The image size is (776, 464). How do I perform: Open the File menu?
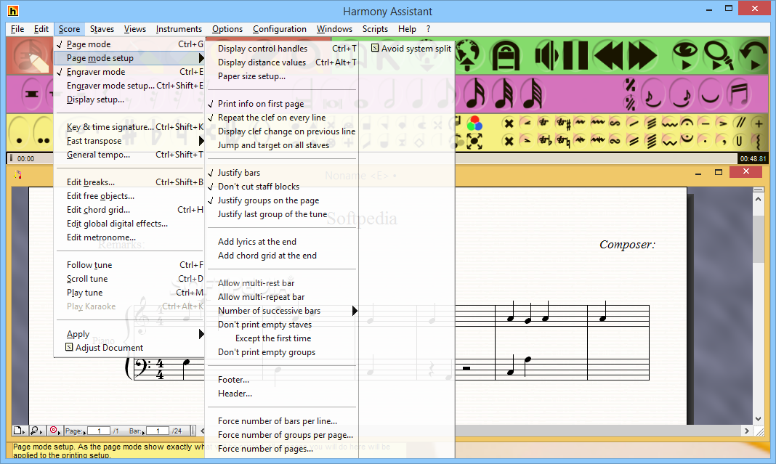click(17, 29)
